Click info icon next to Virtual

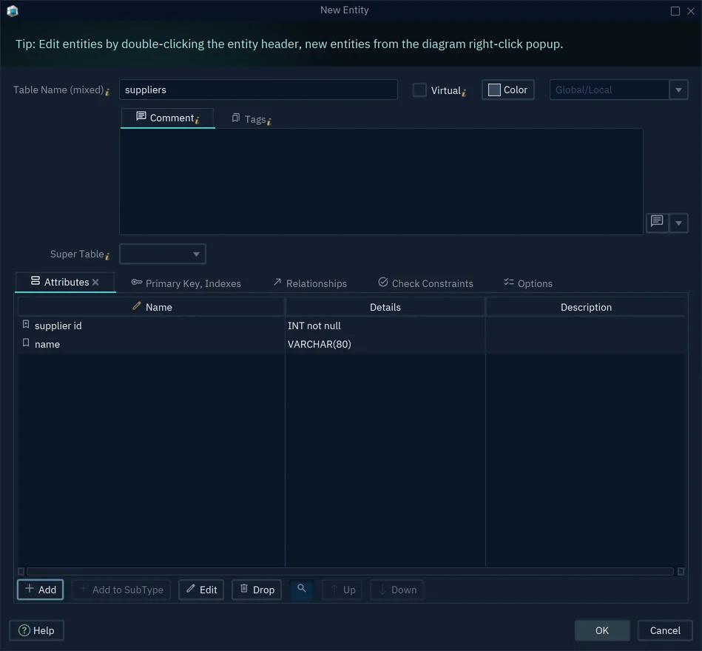tap(465, 92)
